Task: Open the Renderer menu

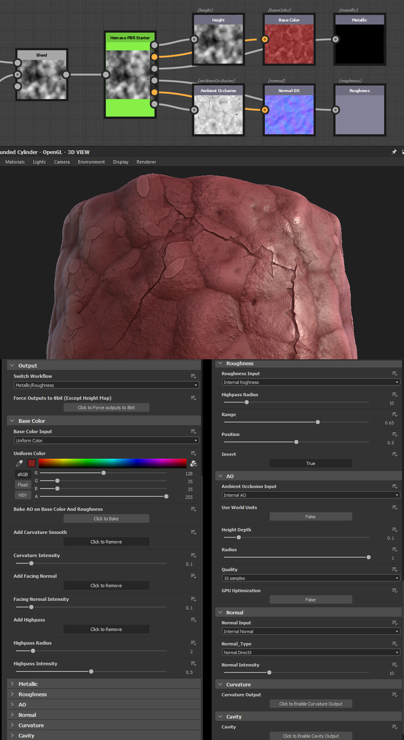Action: (x=146, y=162)
